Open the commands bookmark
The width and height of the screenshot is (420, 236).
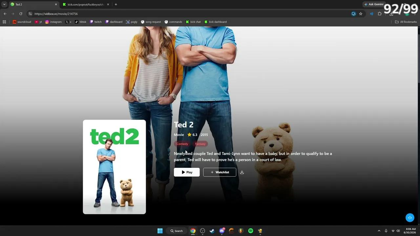(x=173, y=22)
